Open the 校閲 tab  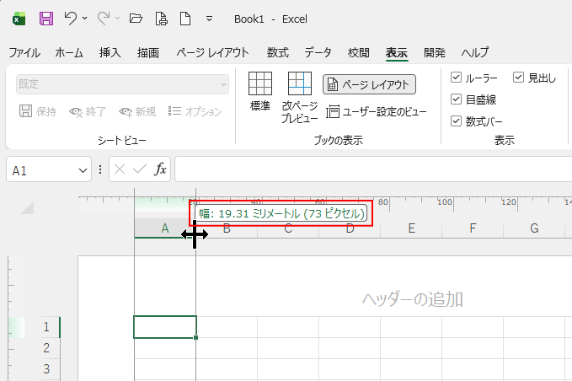tap(359, 52)
